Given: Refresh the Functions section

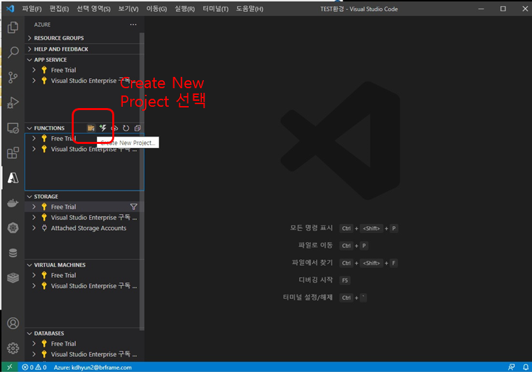Looking at the screenshot, I should click(x=126, y=128).
